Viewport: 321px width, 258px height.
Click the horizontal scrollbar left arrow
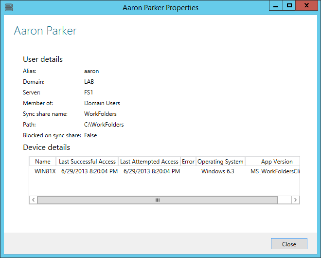pyautogui.click(x=34, y=200)
